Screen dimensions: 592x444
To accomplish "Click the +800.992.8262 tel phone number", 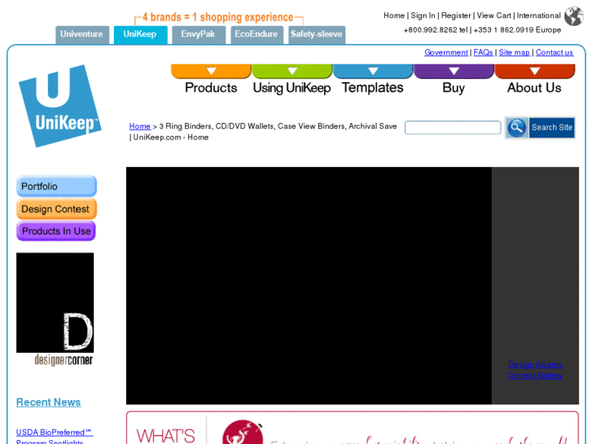I will [436, 30].
